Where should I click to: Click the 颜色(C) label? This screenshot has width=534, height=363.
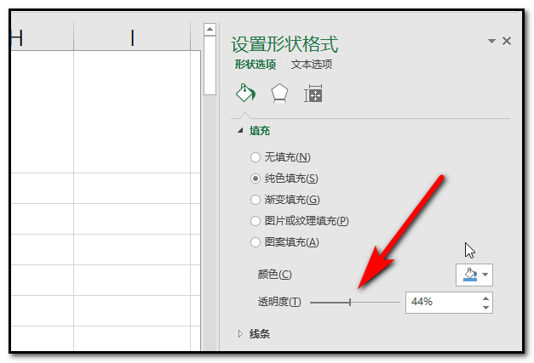pos(274,275)
